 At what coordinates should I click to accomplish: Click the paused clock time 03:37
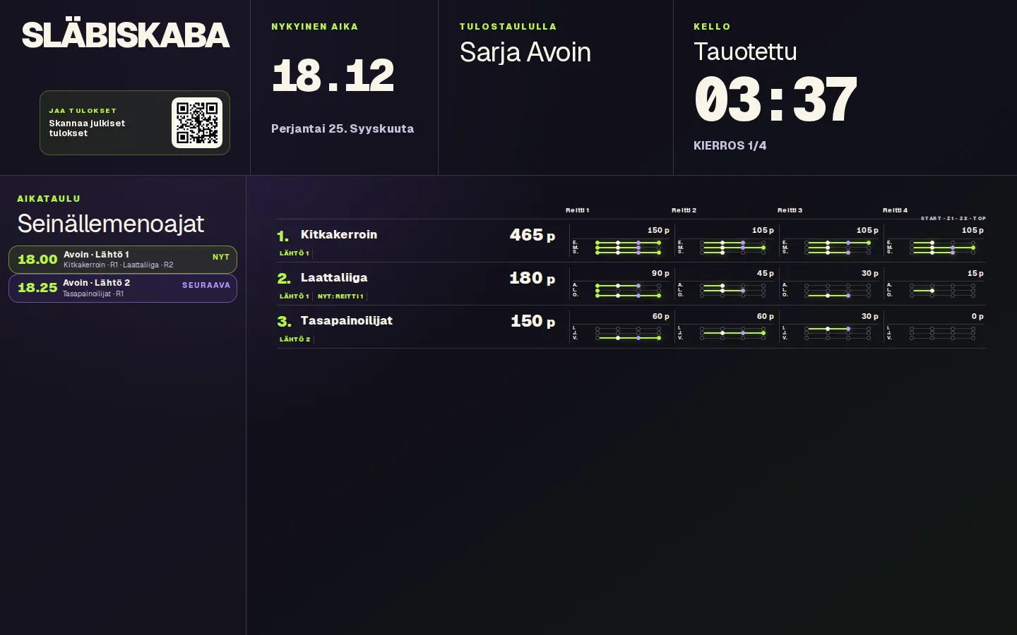(775, 100)
